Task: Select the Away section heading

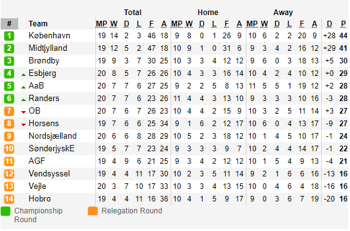Action: [283, 13]
